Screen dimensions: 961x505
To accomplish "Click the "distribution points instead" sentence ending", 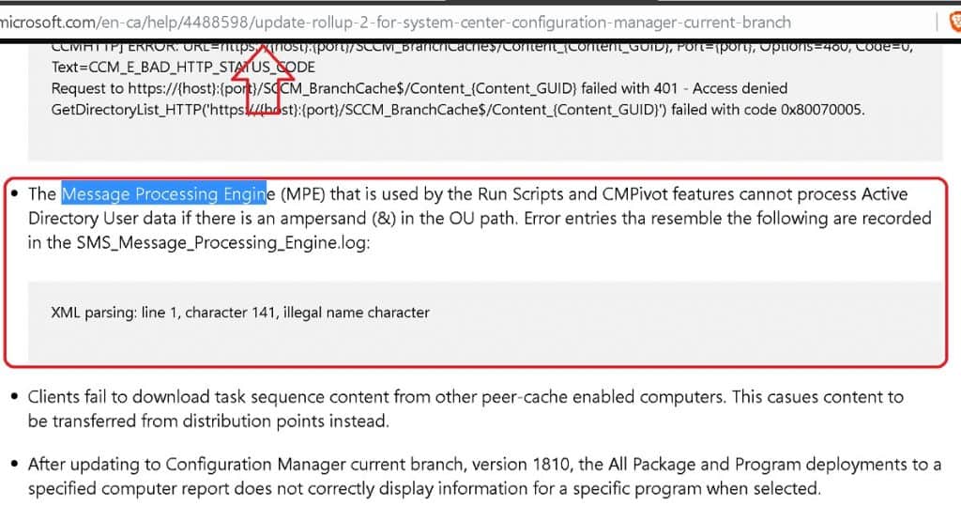I will click(x=285, y=421).
